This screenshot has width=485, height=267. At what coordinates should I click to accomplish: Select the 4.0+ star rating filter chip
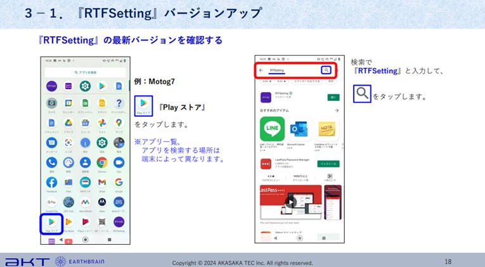click(267, 81)
